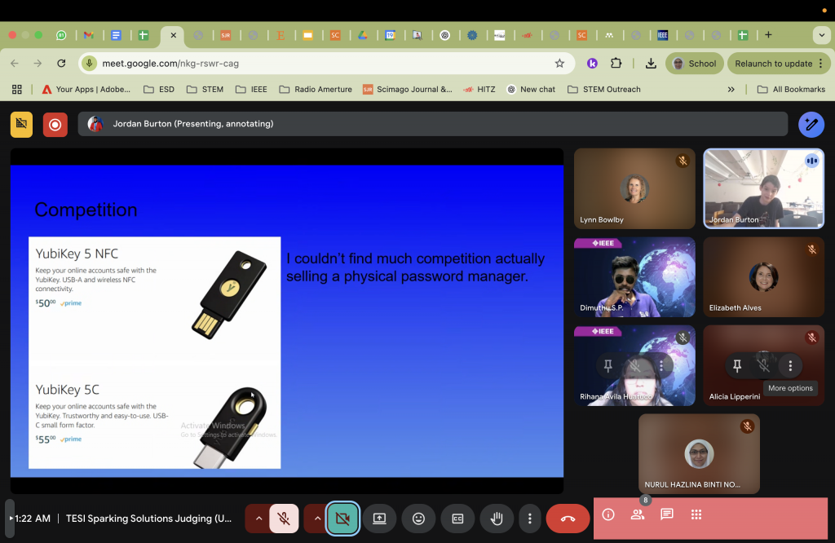Bookmark this page with the star icon
Screen dimensions: 835x543
click(x=559, y=64)
